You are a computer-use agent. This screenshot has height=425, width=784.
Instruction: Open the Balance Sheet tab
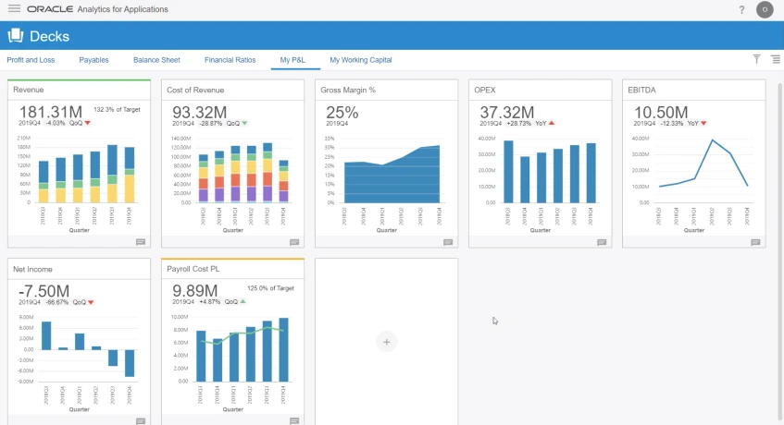pos(156,60)
